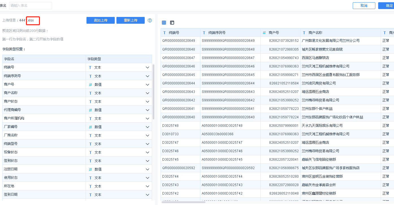
Task: Switch to grid table view icon
Action: (x=164, y=23)
